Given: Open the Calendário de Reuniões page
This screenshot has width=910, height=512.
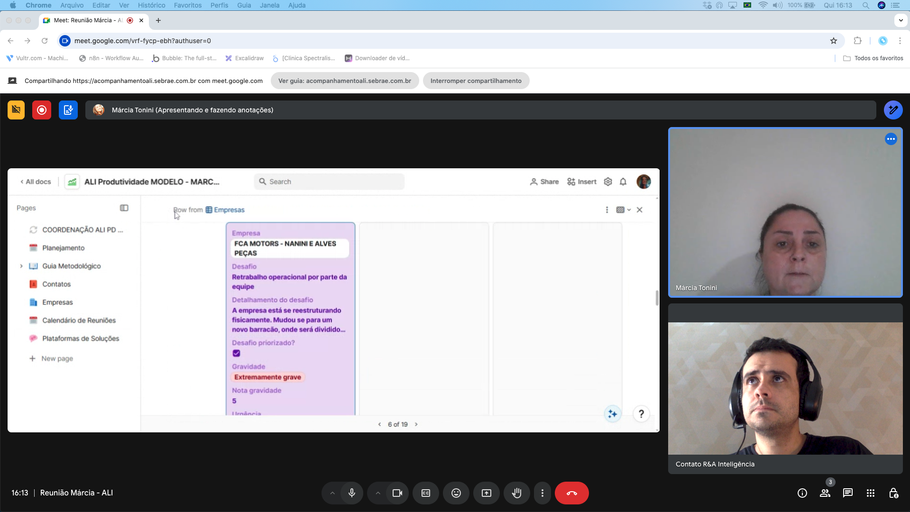Looking at the screenshot, I should coord(79,320).
